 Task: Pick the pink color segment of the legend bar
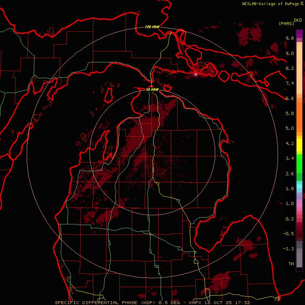click(x=299, y=205)
